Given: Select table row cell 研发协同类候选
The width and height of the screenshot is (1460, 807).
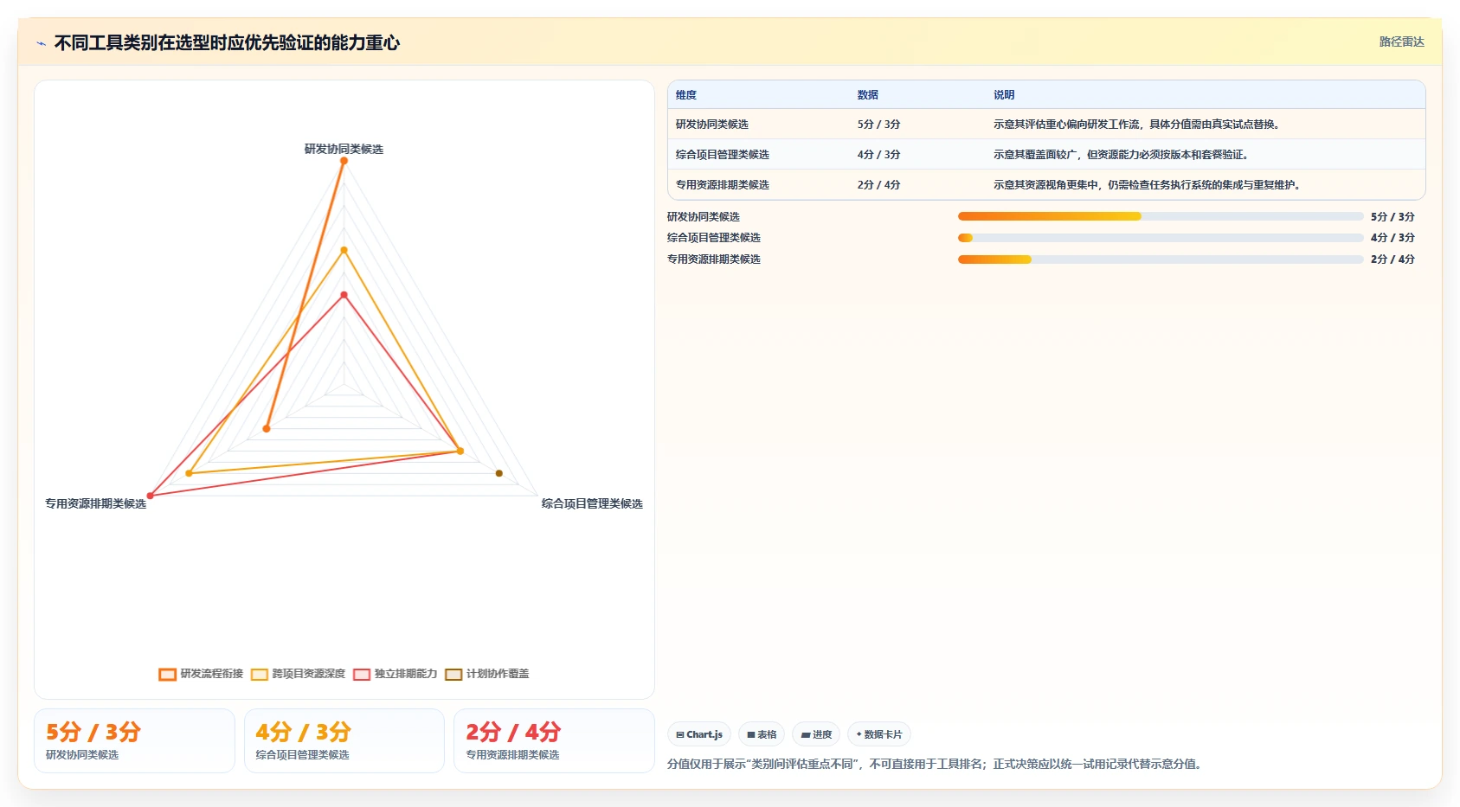Looking at the screenshot, I should (712, 125).
